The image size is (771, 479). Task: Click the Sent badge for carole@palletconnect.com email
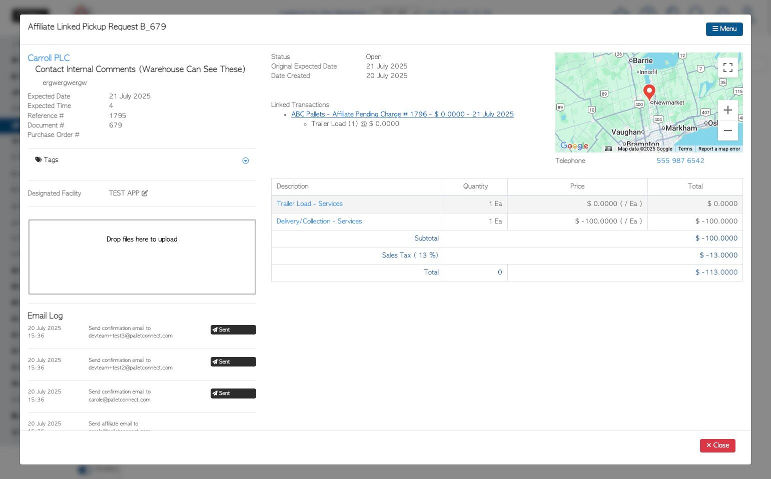233,393
